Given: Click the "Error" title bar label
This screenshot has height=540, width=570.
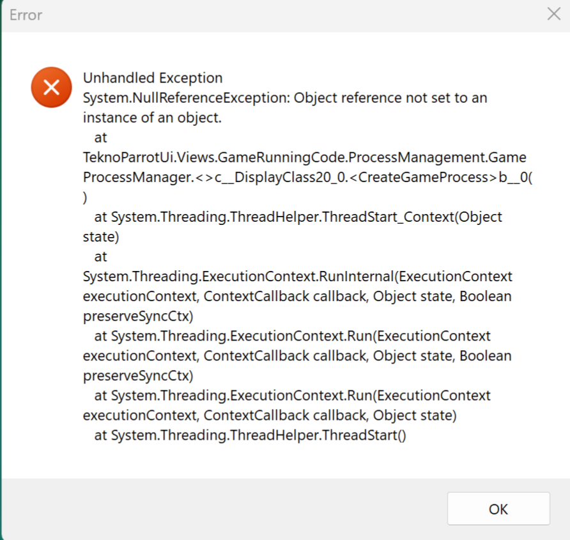Looking at the screenshot, I should 26,14.
